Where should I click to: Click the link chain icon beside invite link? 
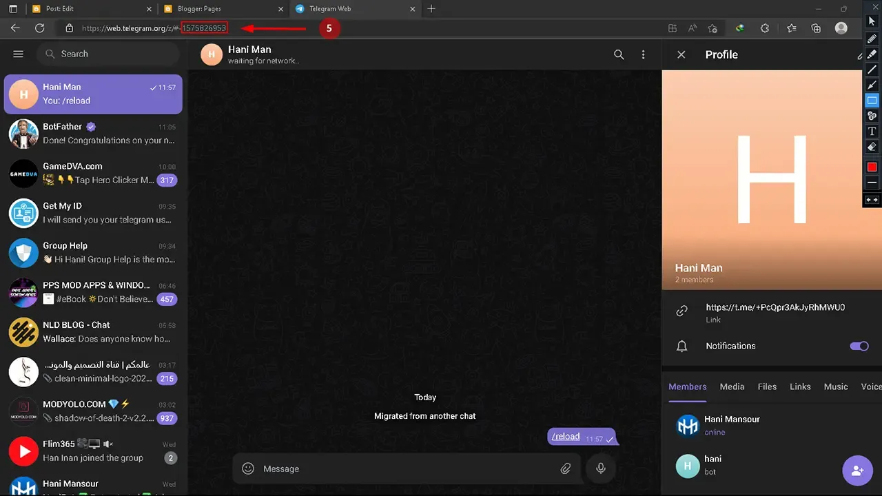tap(682, 311)
